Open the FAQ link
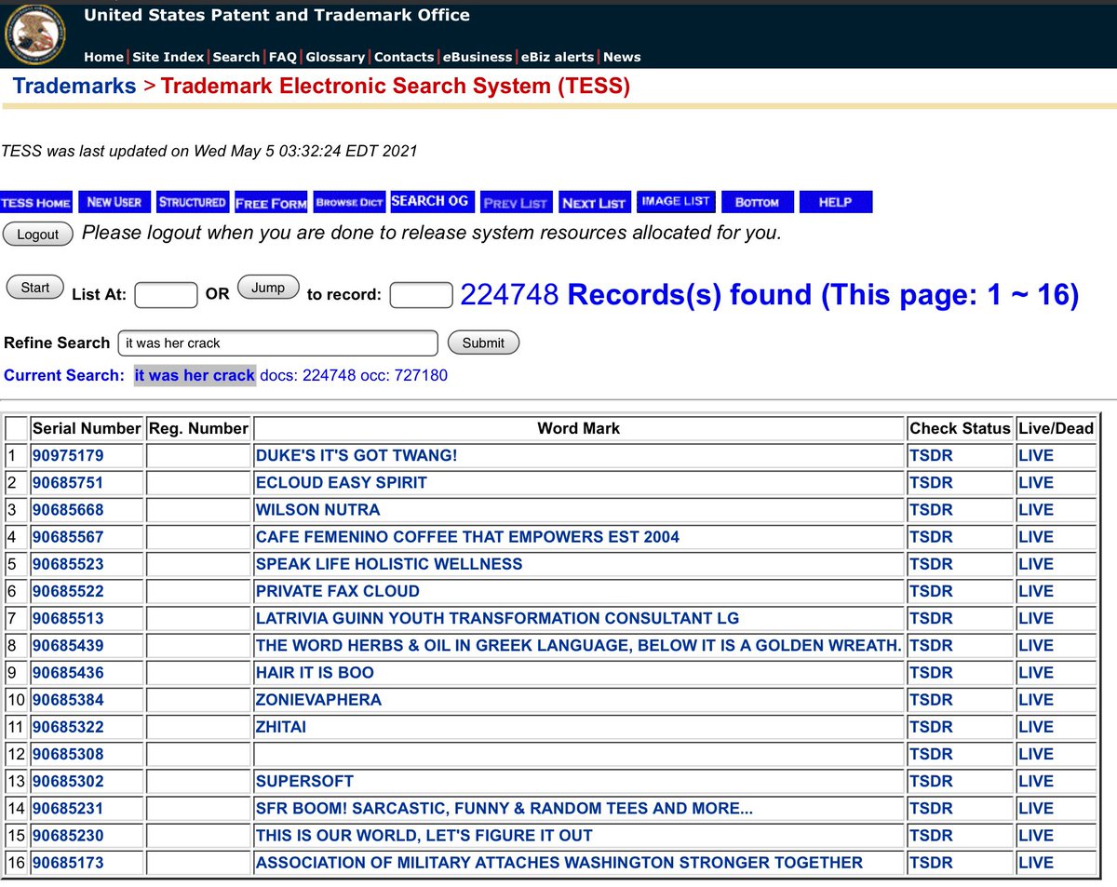The height and width of the screenshot is (887, 1117). [x=283, y=57]
